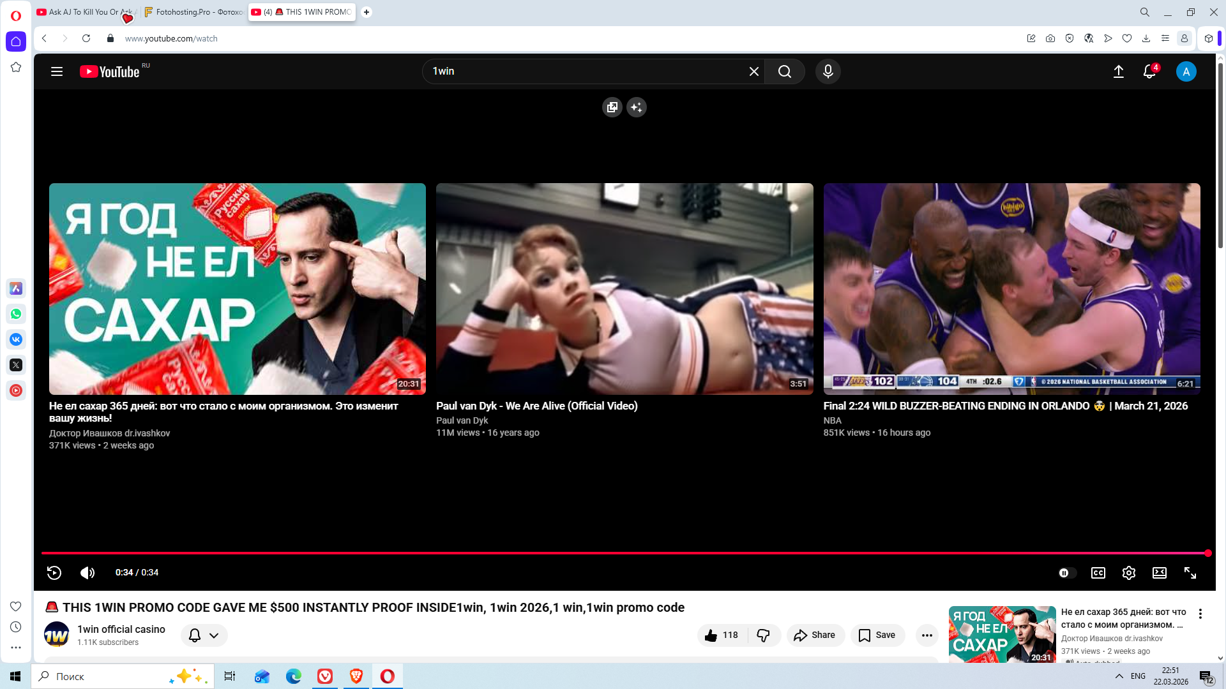Click the create upload icon
This screenshot has height=689, width=1226.
coord(1118,71)
